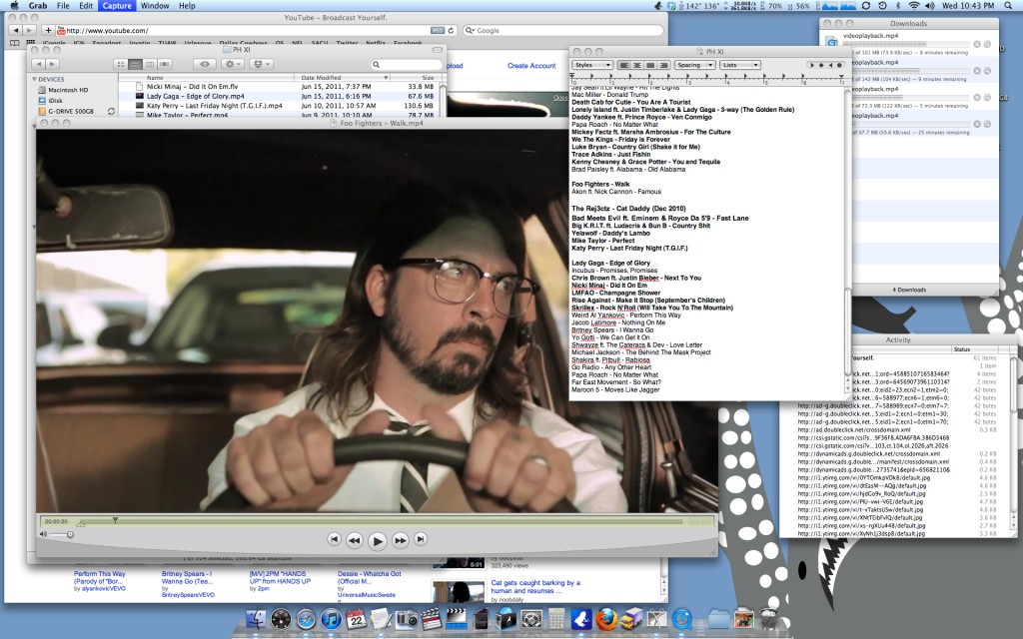Open the Dropbox toolbar menu in Finder
The image size is (1023, 639).
[x=262, y=64]
